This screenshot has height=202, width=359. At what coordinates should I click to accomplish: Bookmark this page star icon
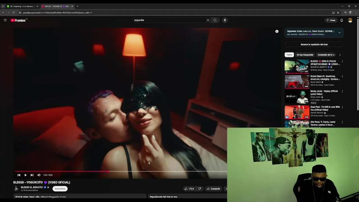click(x=338, y=13)
